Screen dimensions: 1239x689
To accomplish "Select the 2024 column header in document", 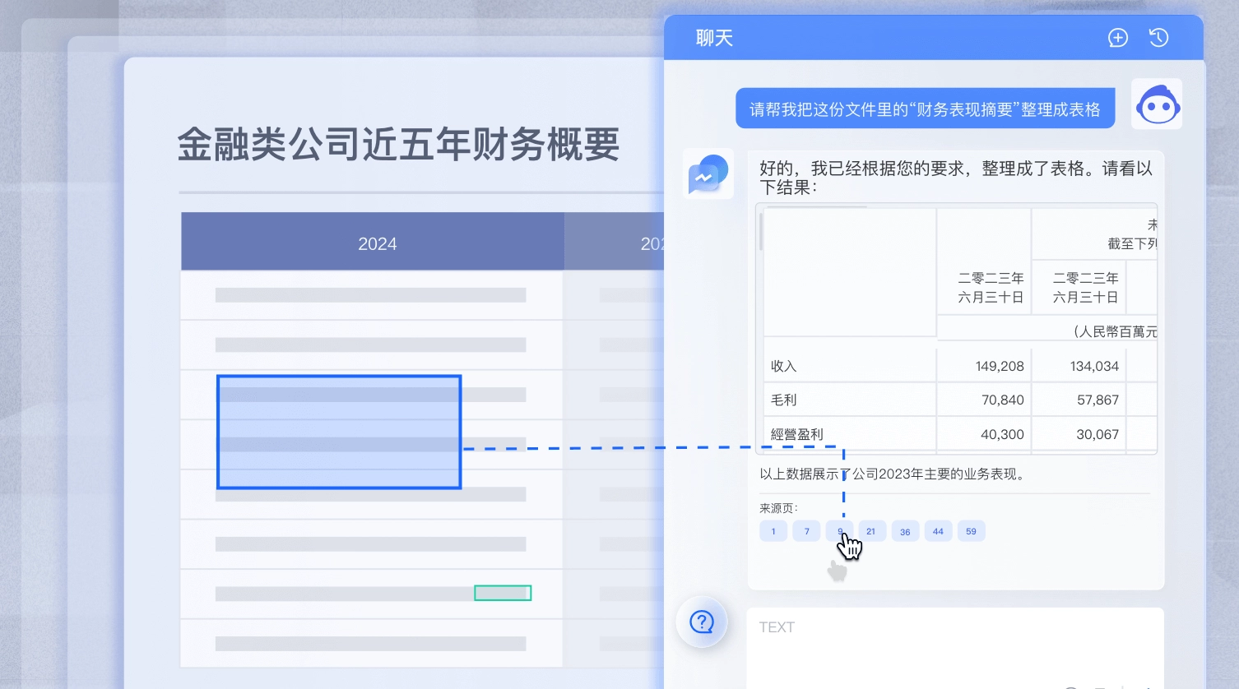I will tap(373, 242).
